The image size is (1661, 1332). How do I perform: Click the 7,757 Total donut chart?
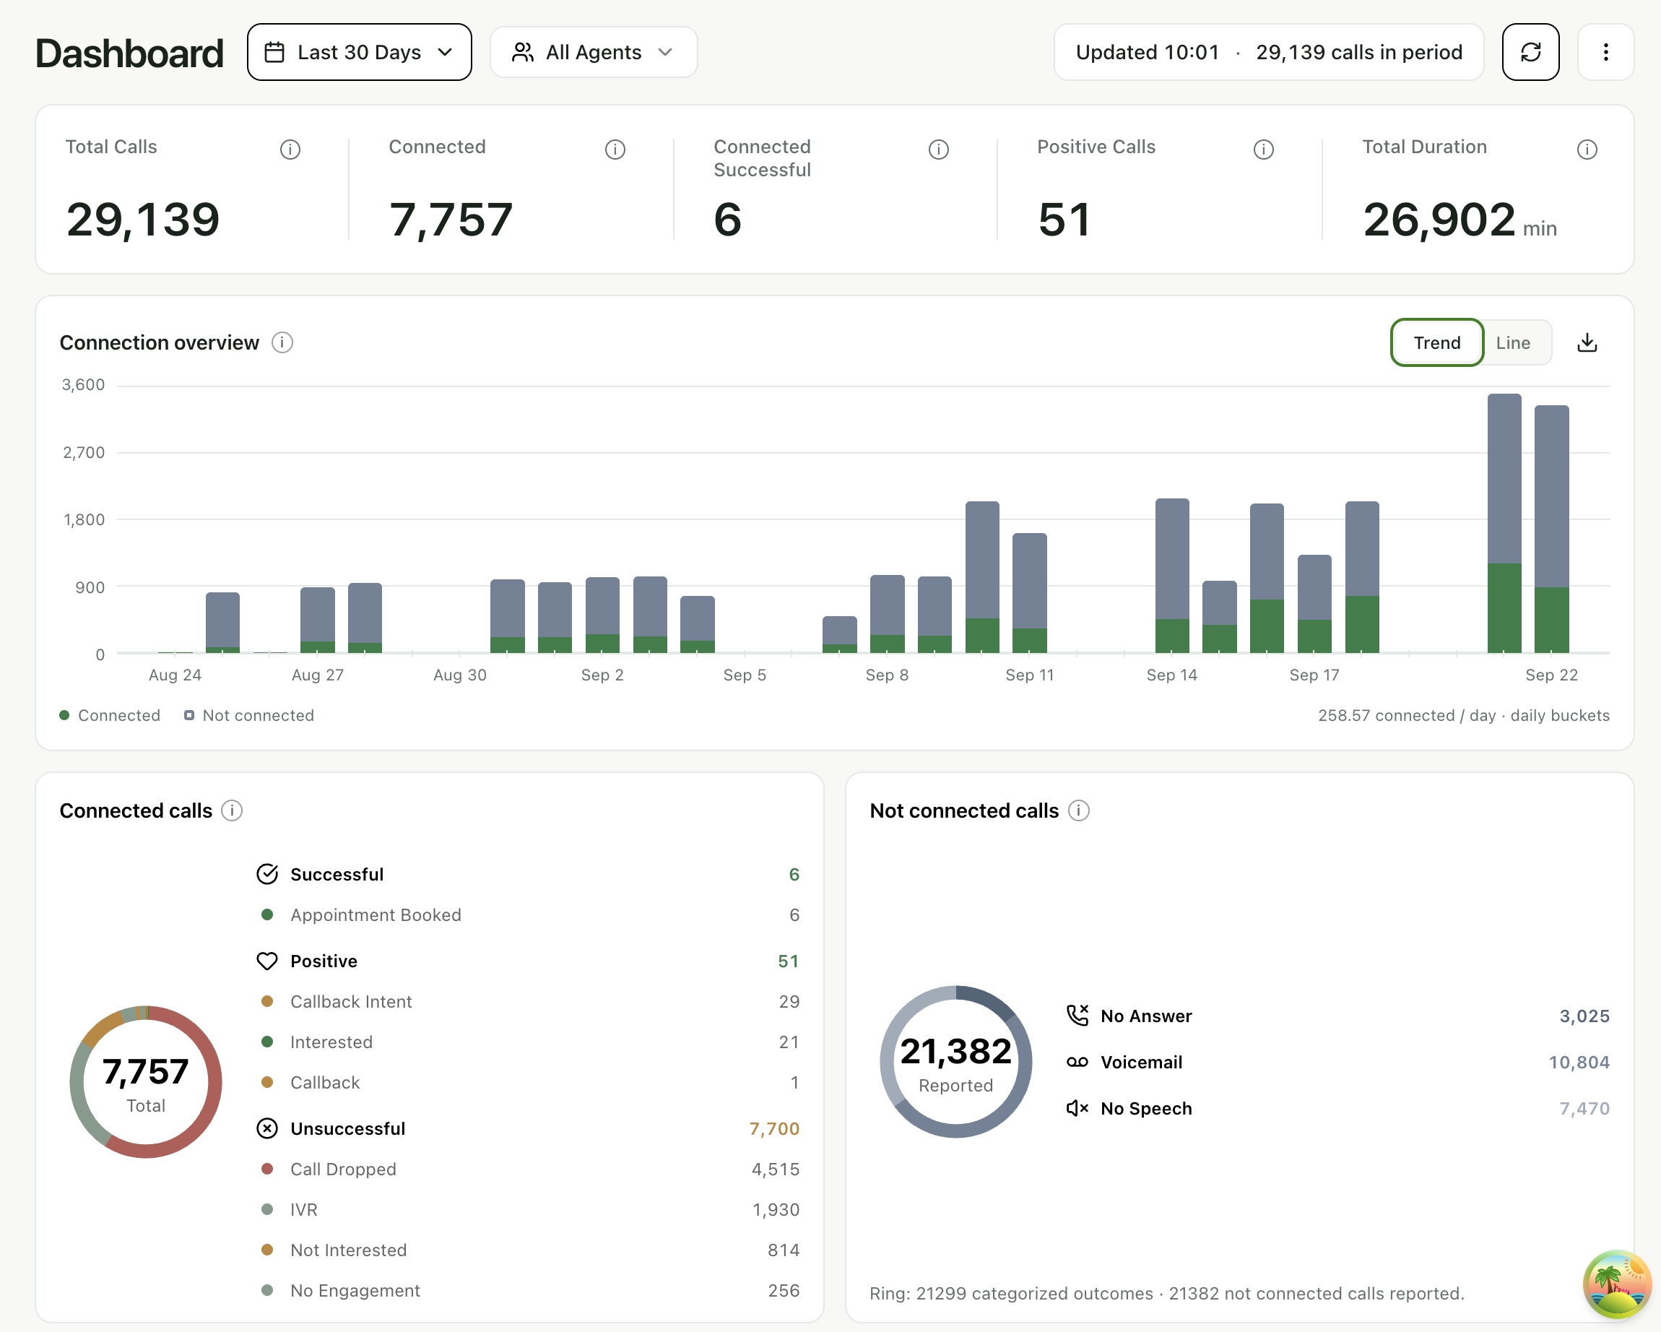[146, 1081]
